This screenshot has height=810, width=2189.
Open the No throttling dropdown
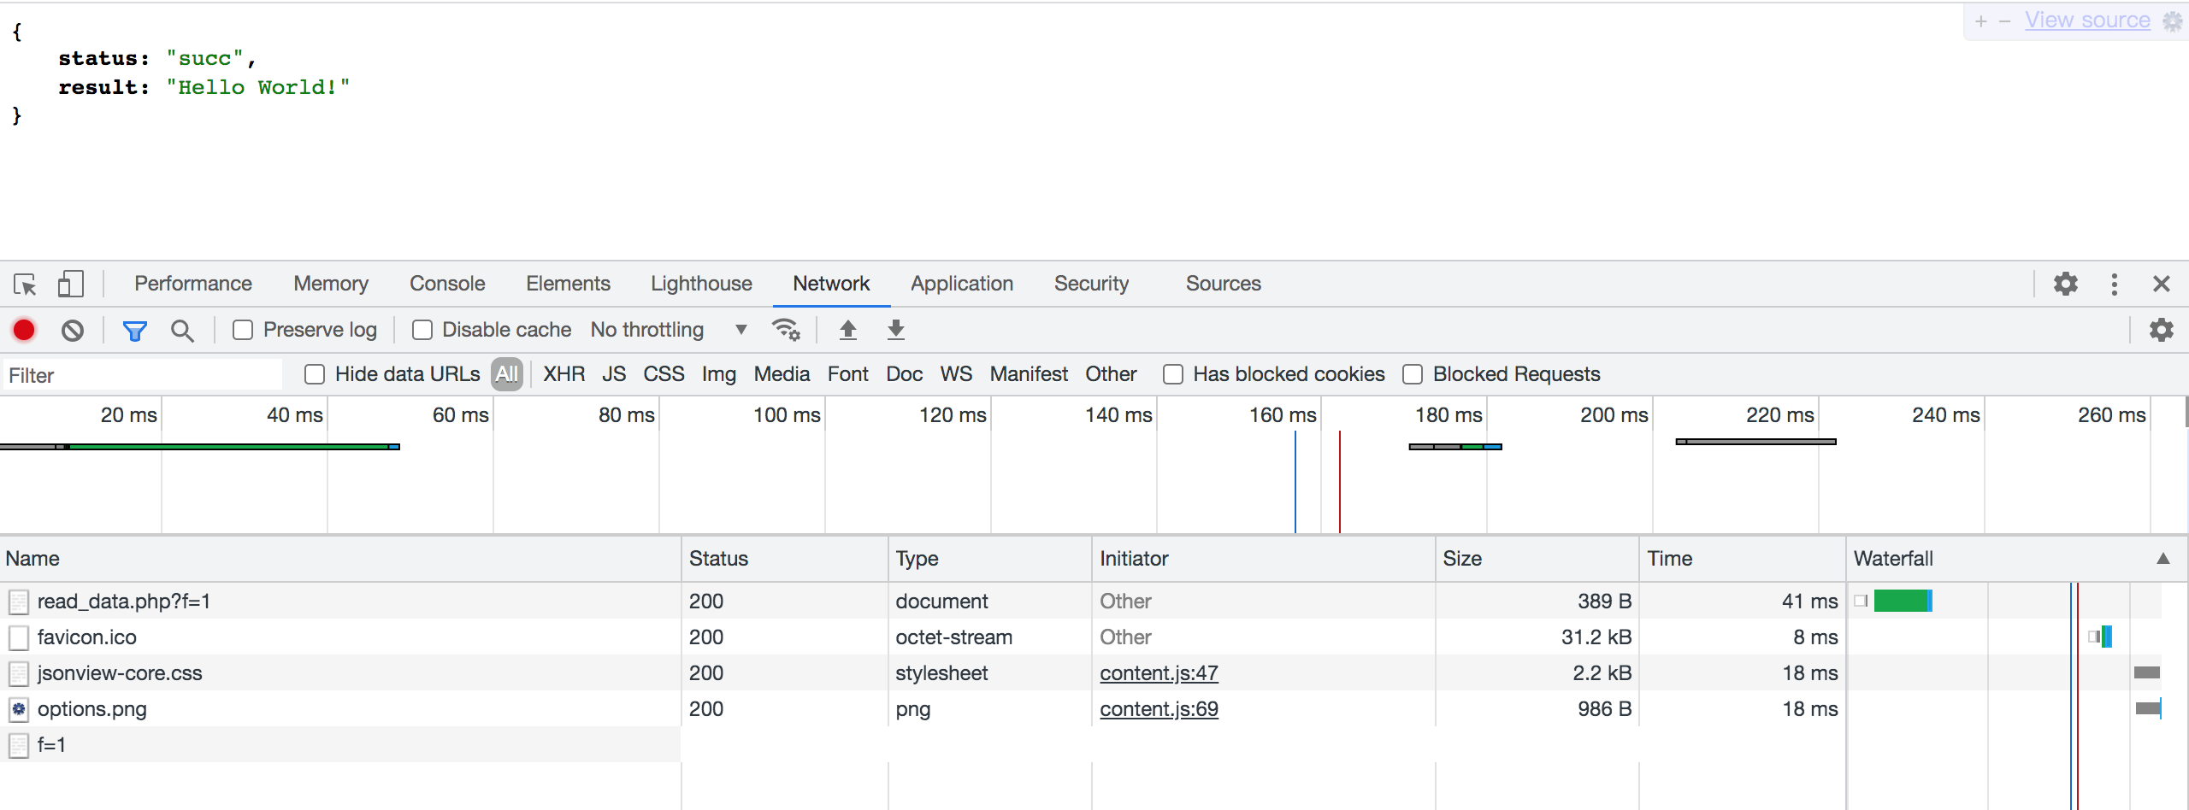point(670,330)
